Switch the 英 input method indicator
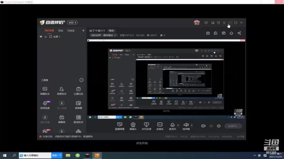The width and height of the screenshot is (284, 159). (x=260, y=155)
